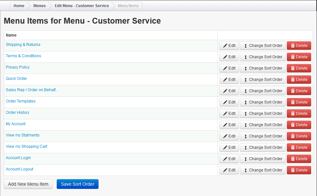Click sort arrows icon for Order History

tap(245, 114)
